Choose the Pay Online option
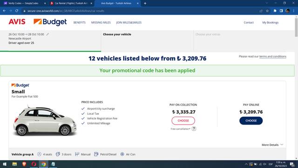298x168 pixels. coord(251,121)
